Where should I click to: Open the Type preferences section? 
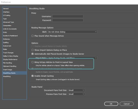(x=5, y=19)
